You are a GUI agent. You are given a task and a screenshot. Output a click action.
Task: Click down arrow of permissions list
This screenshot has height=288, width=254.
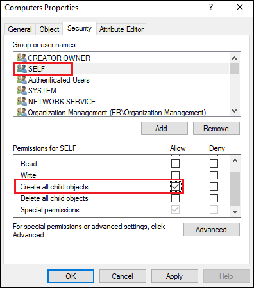tap(235, 212)
